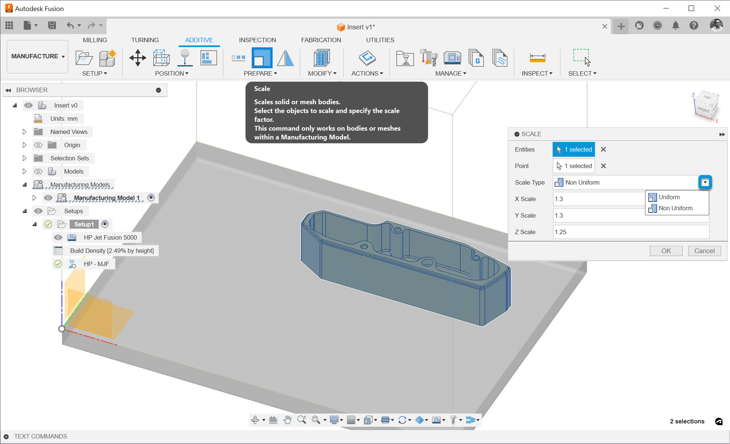Click the Move position tool icon

pyautogui.click(x=137, y=58)
